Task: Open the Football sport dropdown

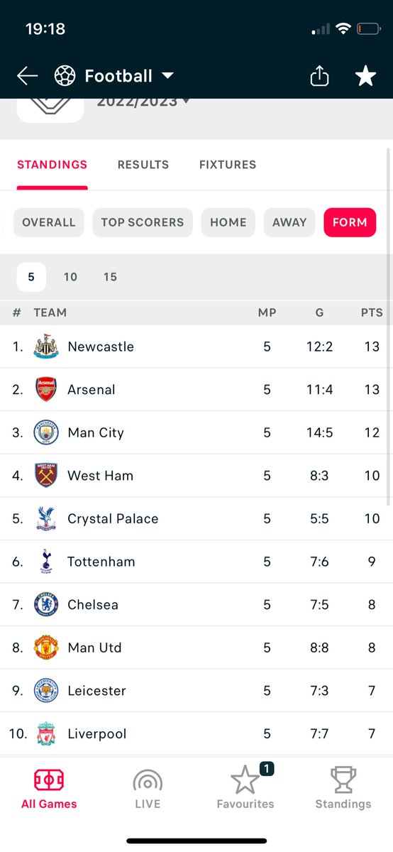Action: tap(114, 76)
